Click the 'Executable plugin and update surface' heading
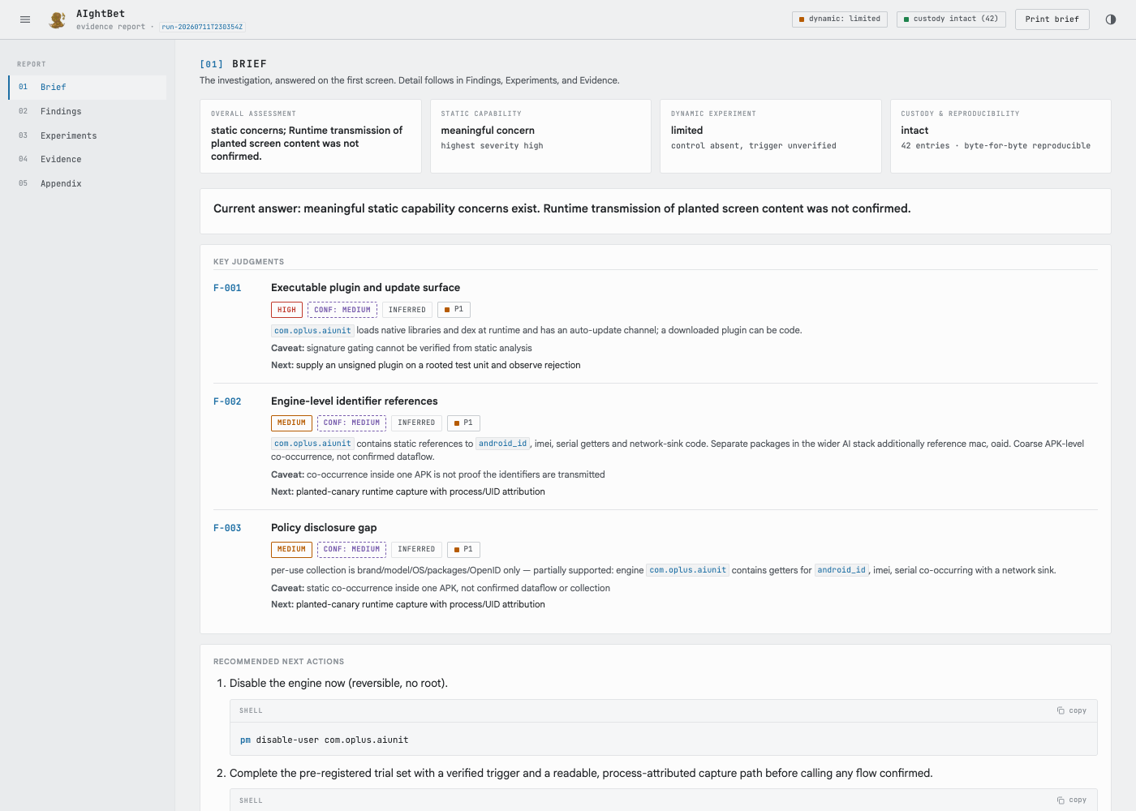The image size is (1136, 811). pyautogui.click(x=365, y=288)
